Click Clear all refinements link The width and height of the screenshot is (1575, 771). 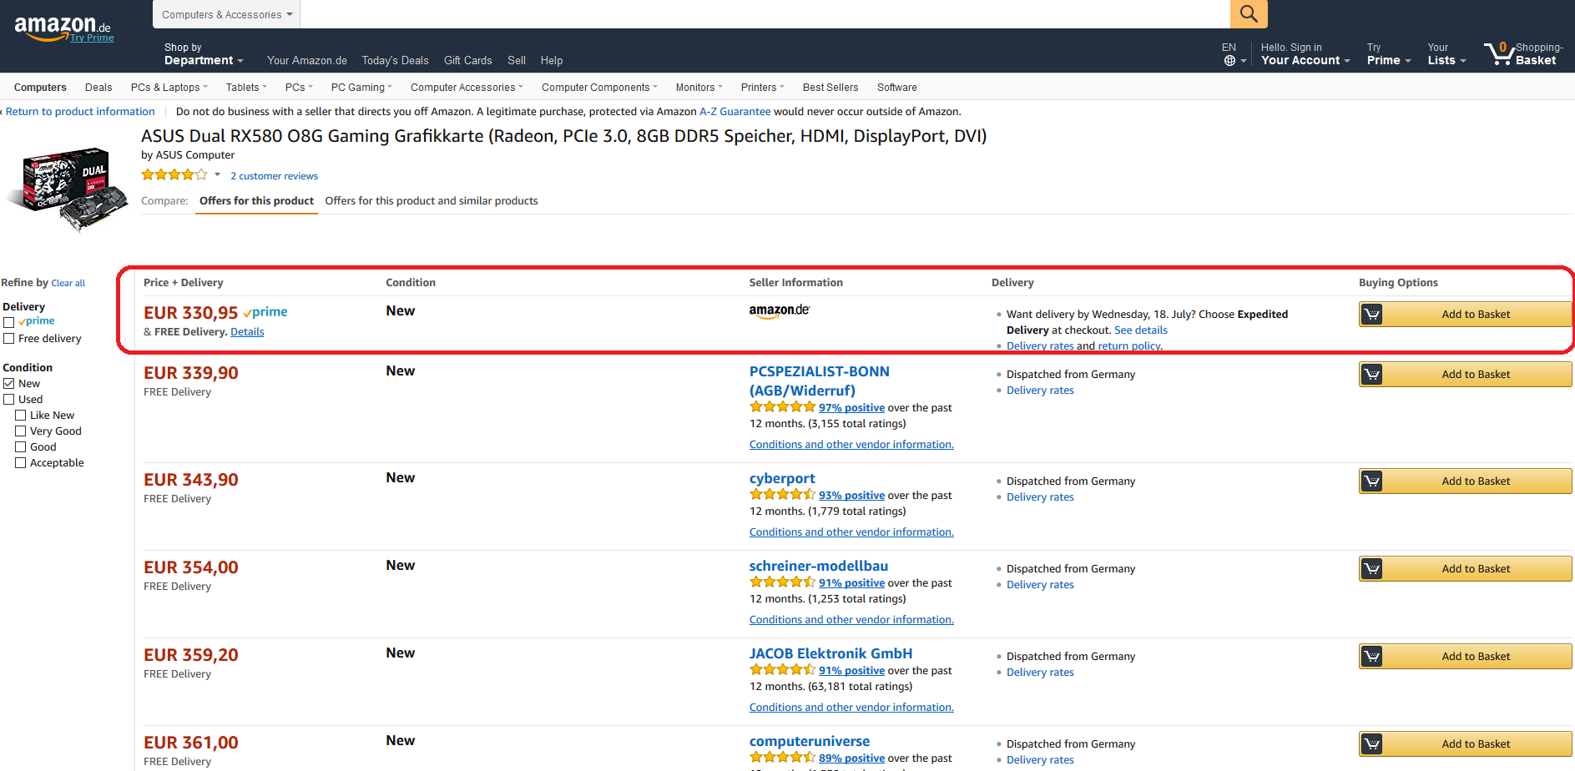coord(68,284)
